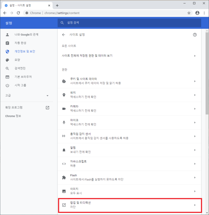The image size is (209, 215).
Task: Go back with the browser back arrow
Action: [5, 13]
